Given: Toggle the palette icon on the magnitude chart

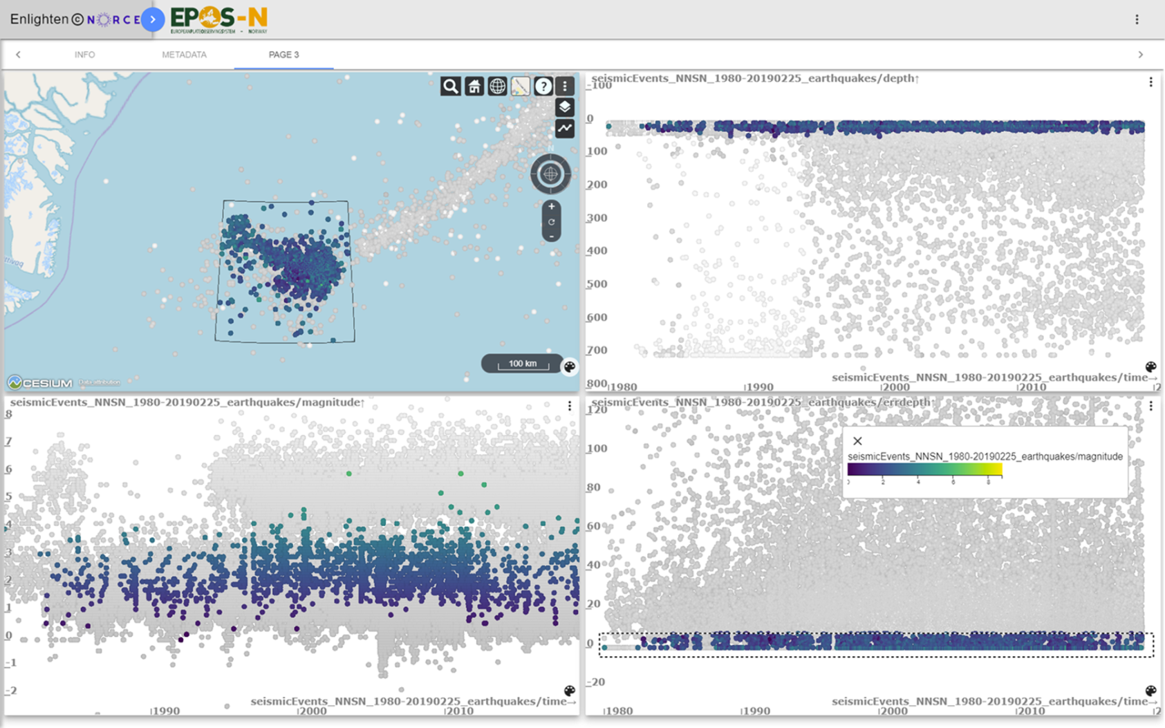Looking at the screenshot, I should point(569,689).
